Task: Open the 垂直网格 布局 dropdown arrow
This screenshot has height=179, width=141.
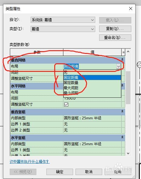Action: coord(119,66)
